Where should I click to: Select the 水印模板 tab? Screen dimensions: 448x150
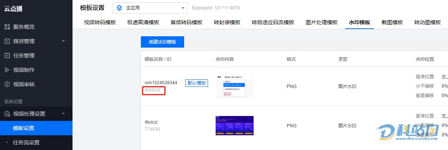[x=360, y=23]
